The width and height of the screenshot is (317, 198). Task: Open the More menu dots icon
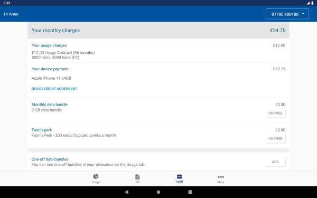[x=221, y=177]
